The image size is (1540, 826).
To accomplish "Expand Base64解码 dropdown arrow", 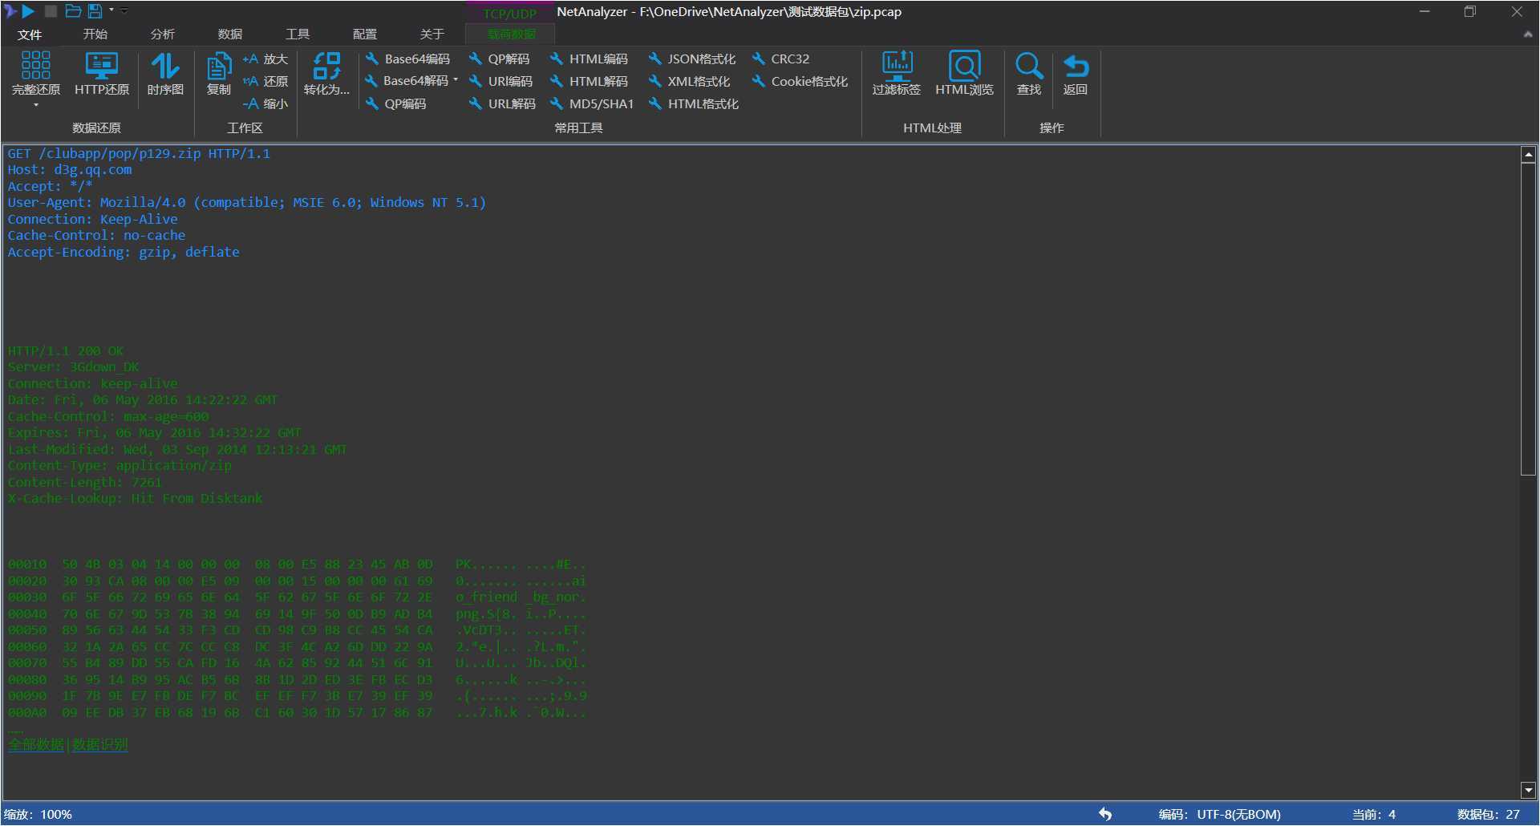I will 456,80.
